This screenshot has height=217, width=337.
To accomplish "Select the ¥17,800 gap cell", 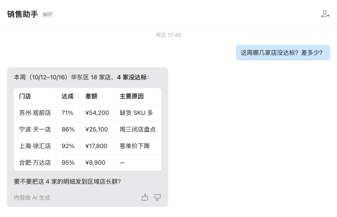I will [97, 146].
